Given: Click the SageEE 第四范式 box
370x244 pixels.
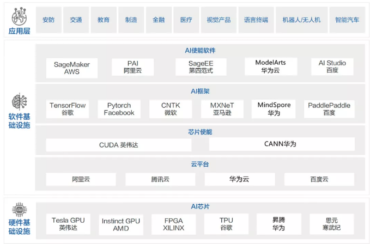Looking at the screenshot, I should click(x=201, y=67).
